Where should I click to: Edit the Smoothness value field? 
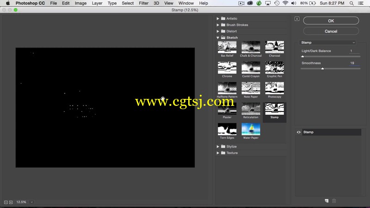pos(354,63)
